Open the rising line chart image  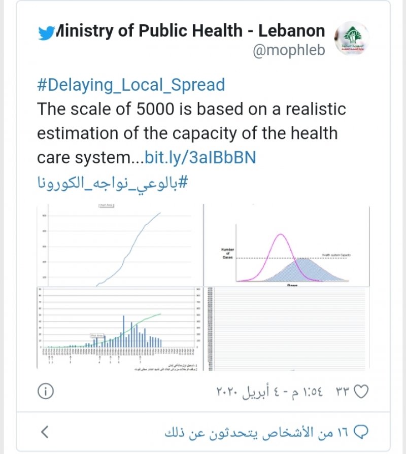(120, 245)
